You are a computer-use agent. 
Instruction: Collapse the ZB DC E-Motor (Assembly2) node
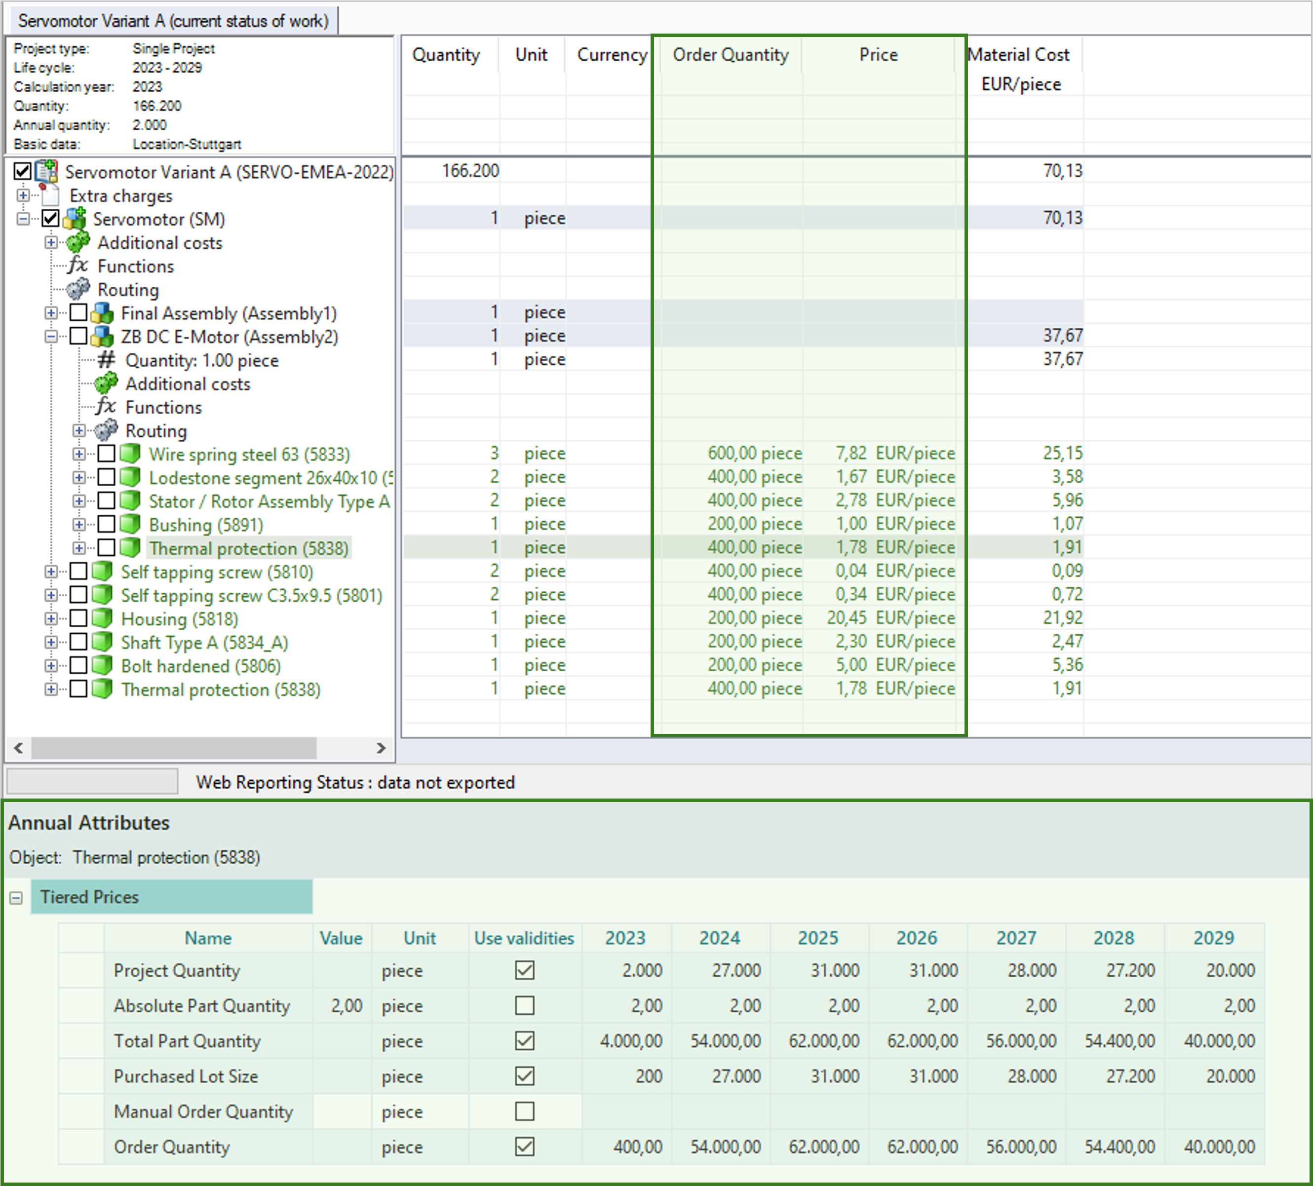(x=51, y=337)
